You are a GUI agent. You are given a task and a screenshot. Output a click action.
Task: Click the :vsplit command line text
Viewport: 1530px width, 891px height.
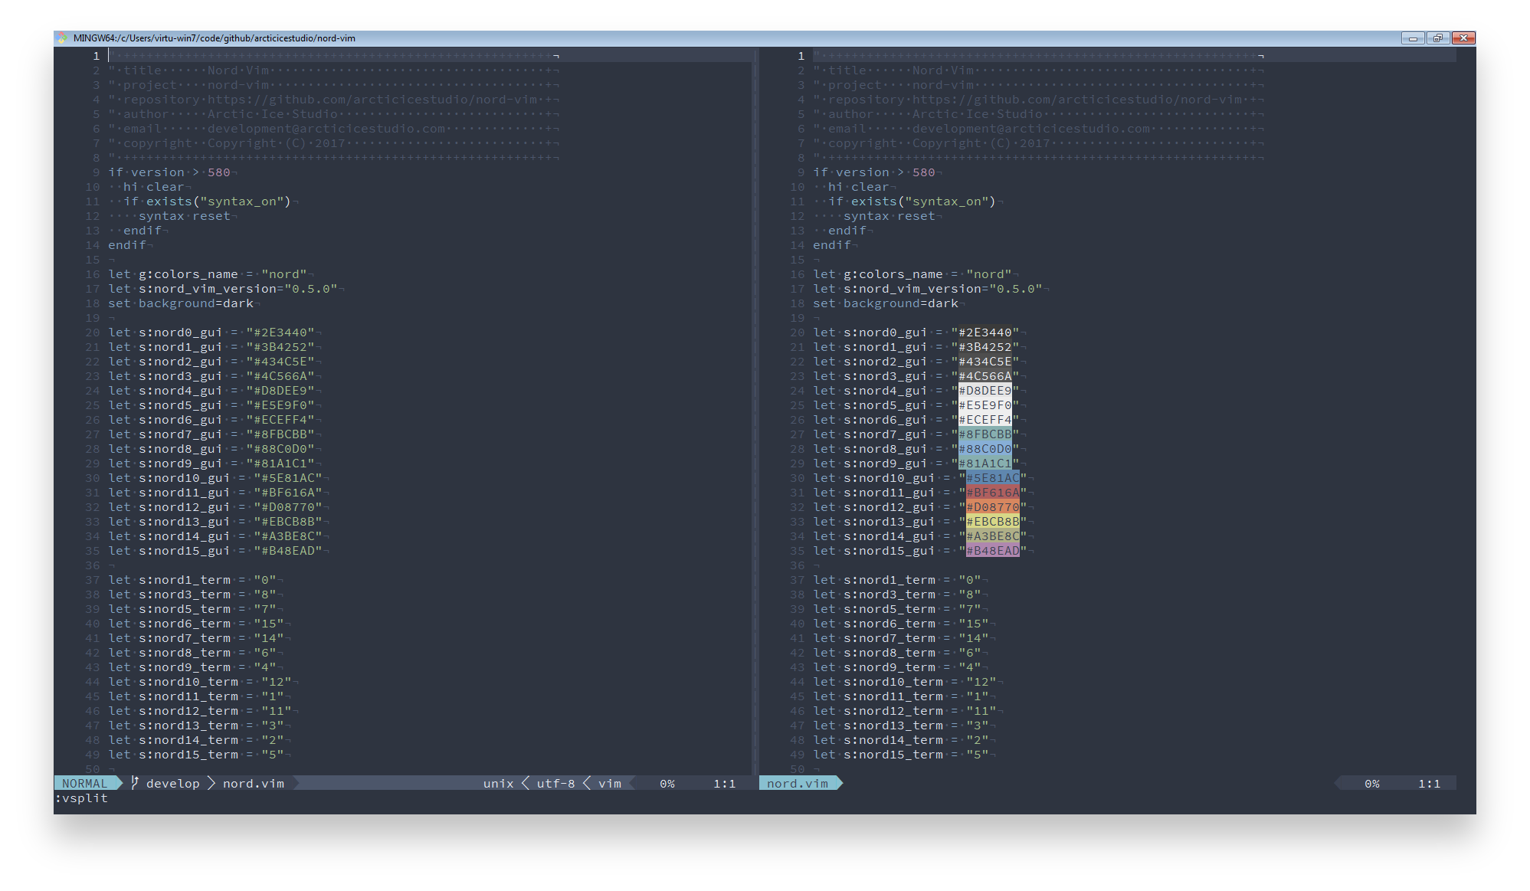pyautogui.click(x=81, y=798)
